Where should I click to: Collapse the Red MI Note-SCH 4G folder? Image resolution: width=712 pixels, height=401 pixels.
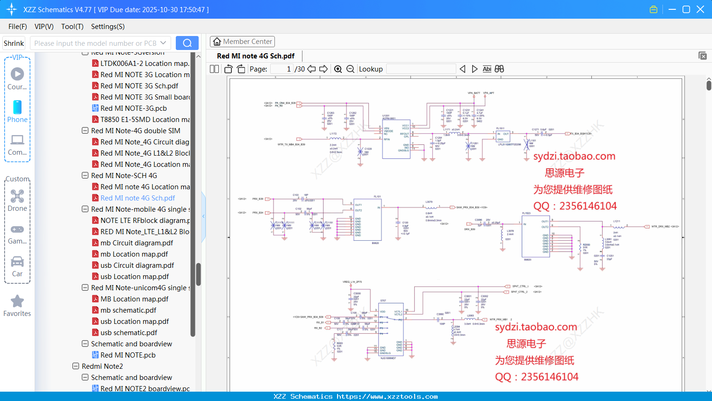pyautogui.click(x=85, y=176)
